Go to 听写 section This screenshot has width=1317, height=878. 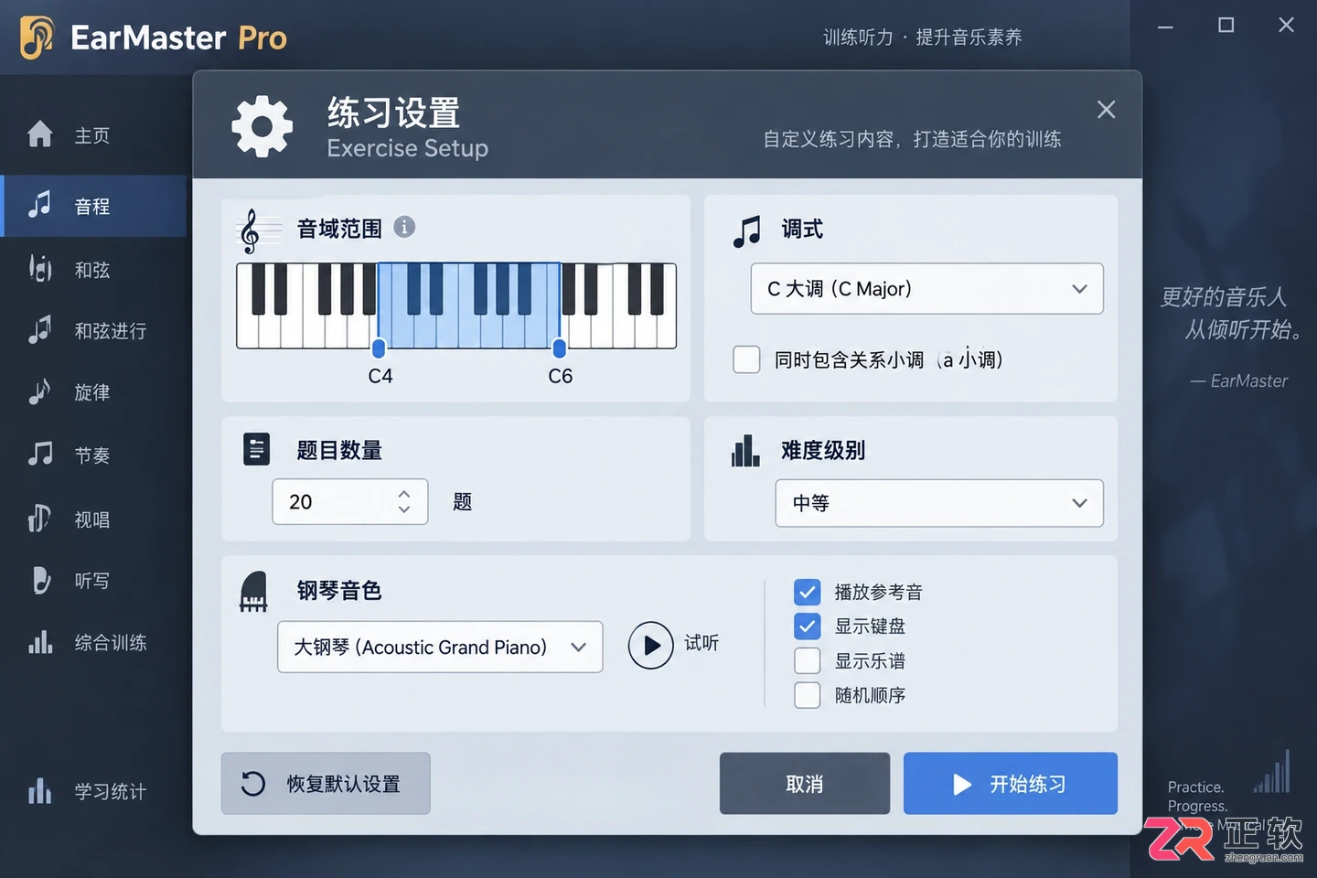(x=93, y=581)
